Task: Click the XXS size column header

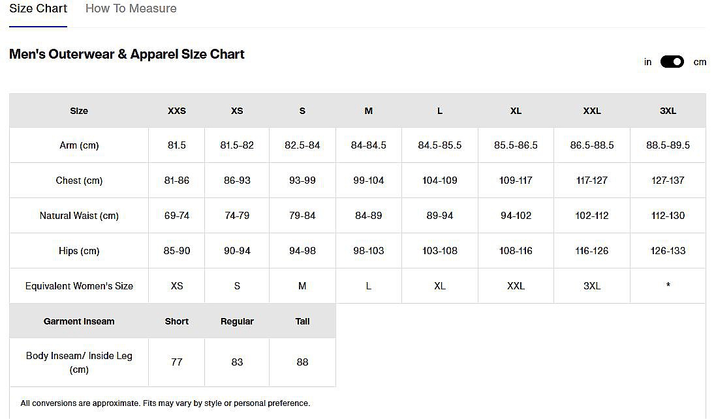Action: coord(176,111)
